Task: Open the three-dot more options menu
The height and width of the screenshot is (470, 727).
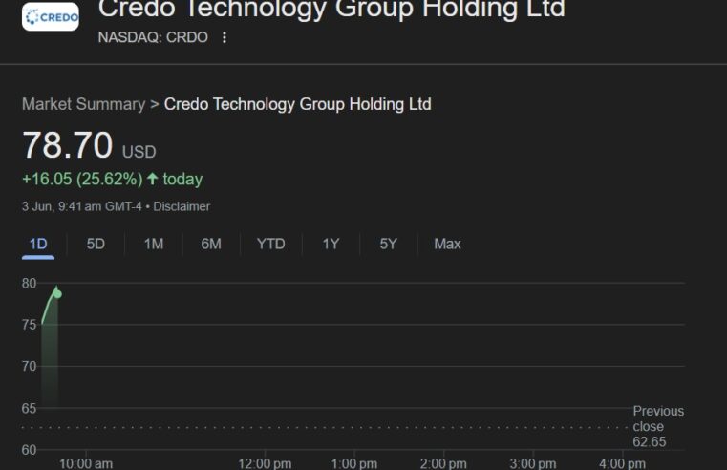Action: [x=225, y=37]
